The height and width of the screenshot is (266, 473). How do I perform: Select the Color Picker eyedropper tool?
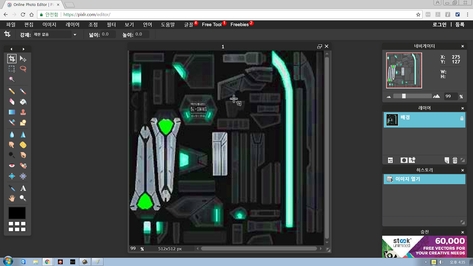[x=12, y=188]
